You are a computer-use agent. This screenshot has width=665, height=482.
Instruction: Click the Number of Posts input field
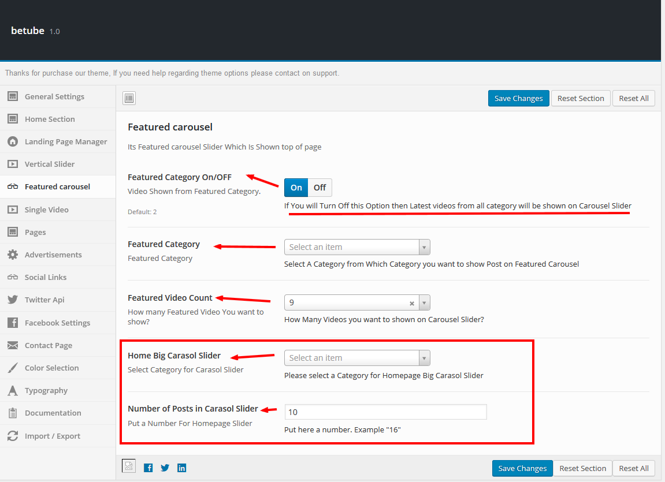tap(385, 412)
